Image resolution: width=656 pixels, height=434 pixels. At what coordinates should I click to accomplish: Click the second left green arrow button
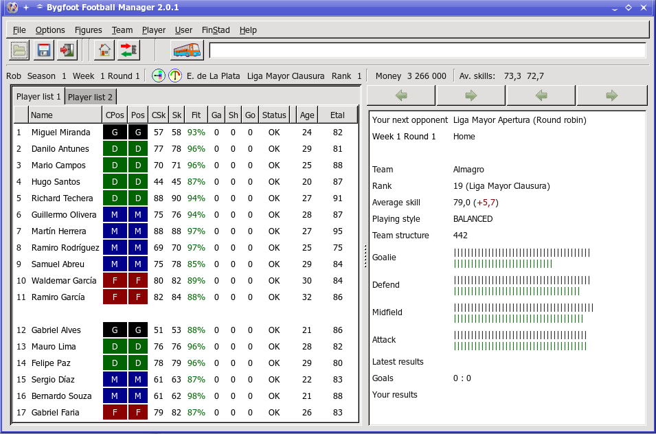(541, 95)
